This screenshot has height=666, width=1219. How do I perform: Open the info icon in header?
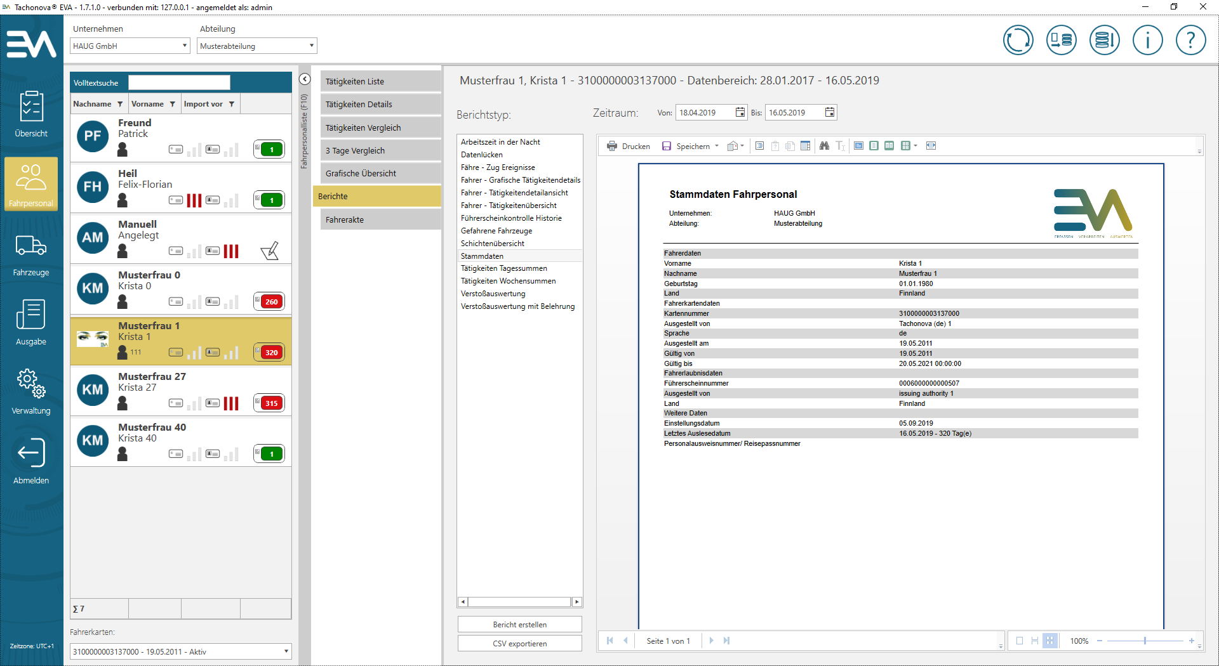tap(1147, 41)
